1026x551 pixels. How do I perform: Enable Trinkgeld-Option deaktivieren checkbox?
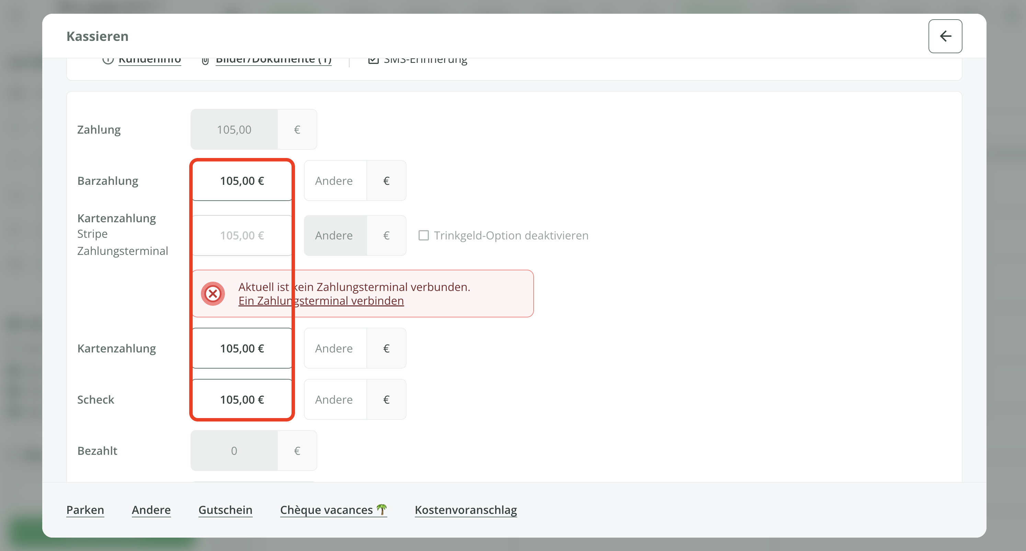coord(423,235)
